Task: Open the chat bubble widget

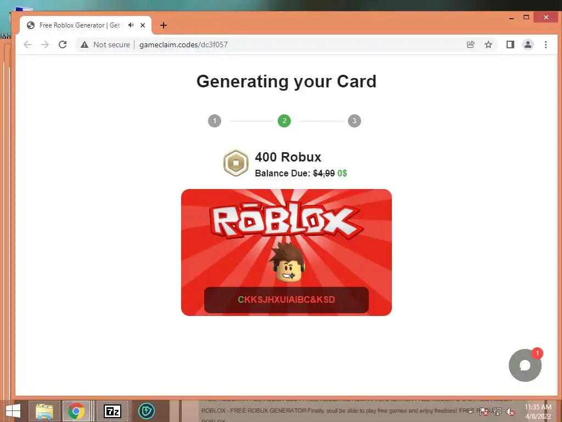Action: [525, 365]
